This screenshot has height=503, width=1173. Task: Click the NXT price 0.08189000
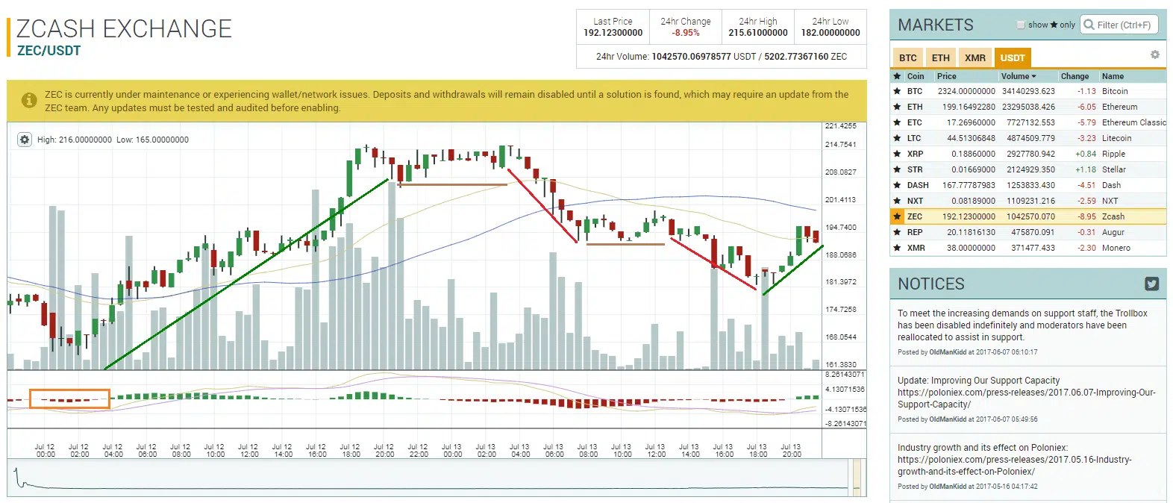tap(973, 201)
